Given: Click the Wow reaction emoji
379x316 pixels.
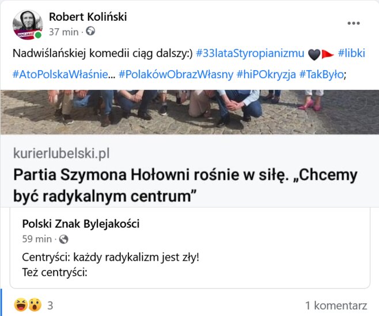Looking at the screenshot, I should [x=34, y=304].
